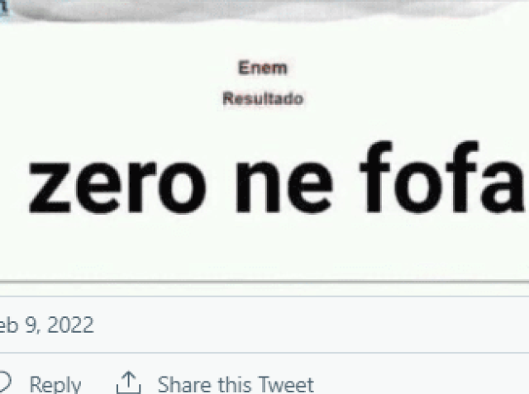Click the word 'Tweet' in share label
The width and height of the screenshot is (529, 394).
286,384
